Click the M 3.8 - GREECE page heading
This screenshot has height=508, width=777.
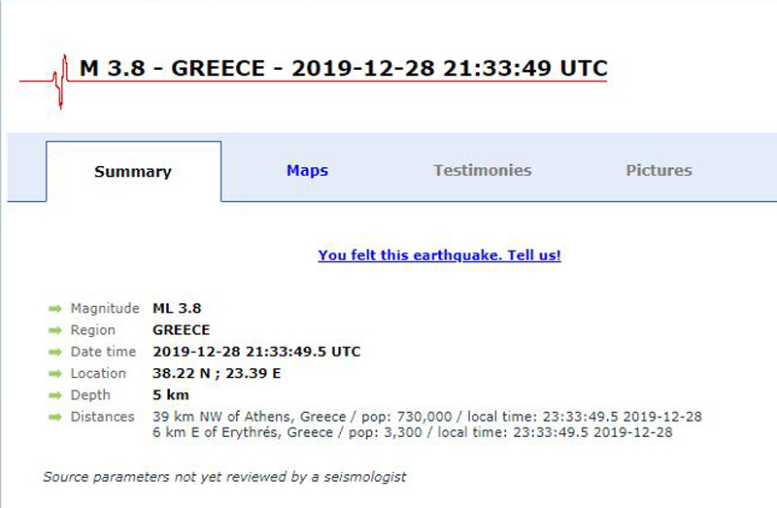(x=343, y=69)
